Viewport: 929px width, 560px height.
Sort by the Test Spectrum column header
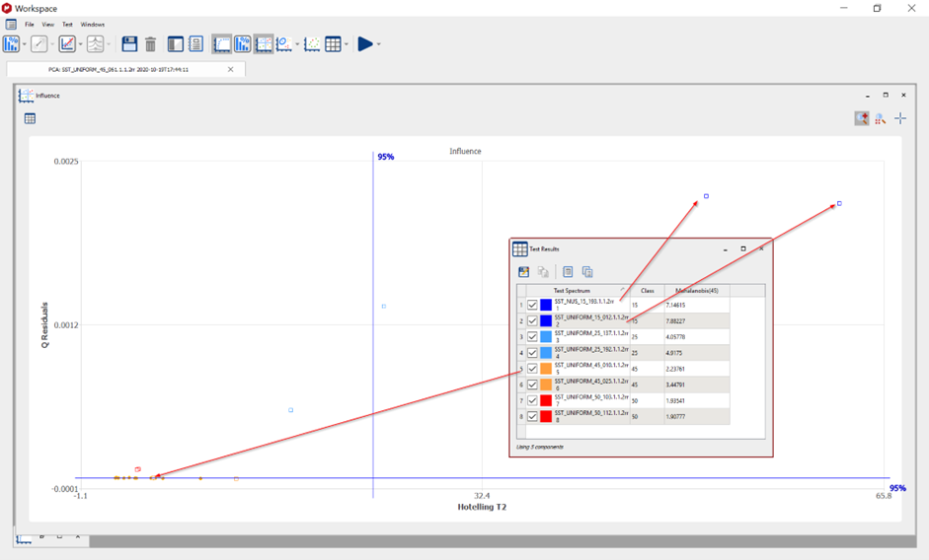point(573,291)
